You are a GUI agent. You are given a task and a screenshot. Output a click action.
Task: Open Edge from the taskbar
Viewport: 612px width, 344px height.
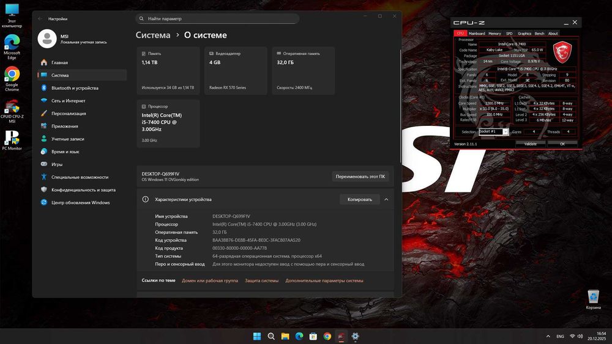point(299,336)
